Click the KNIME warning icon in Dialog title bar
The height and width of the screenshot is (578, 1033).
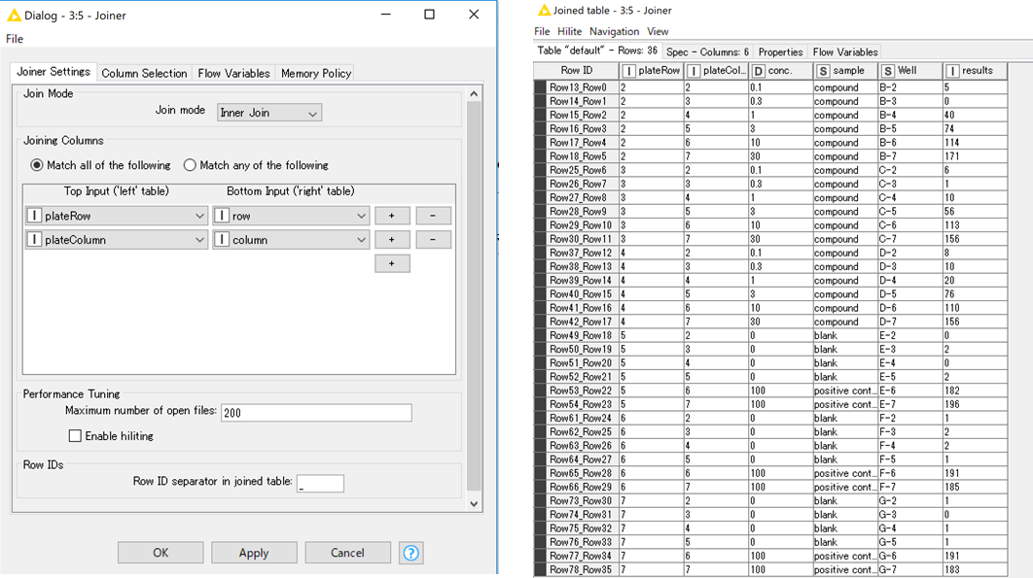pyautogui.click(x=14, y=15)
